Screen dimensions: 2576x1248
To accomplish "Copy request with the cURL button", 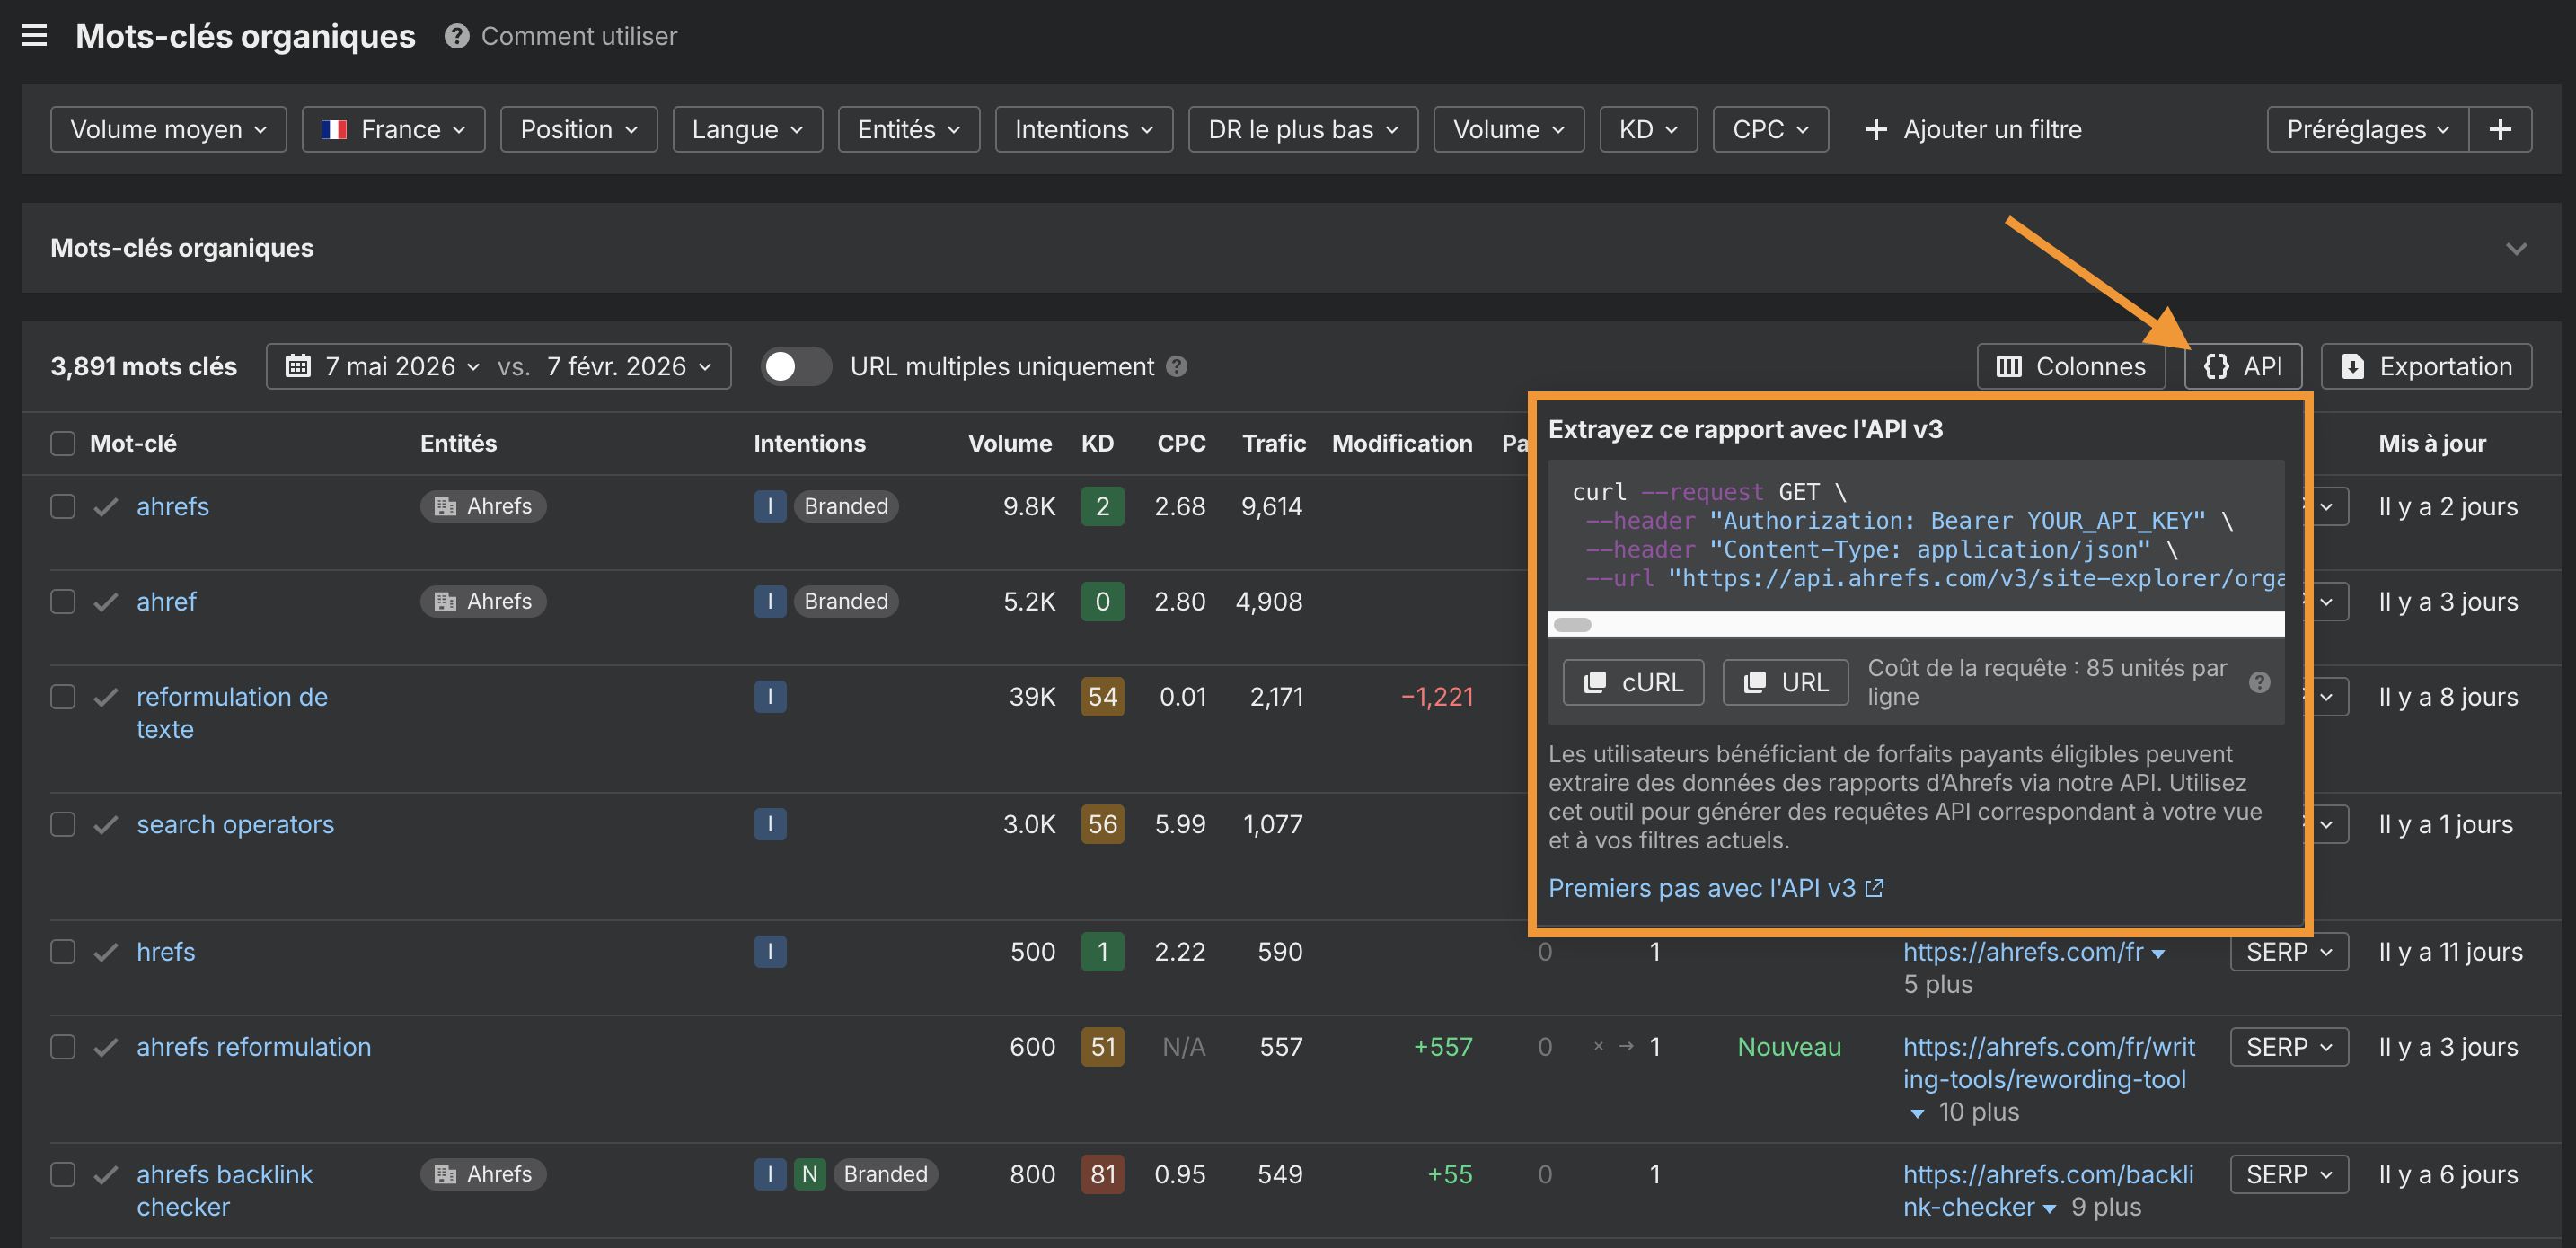I will [x=1633, y=682].
